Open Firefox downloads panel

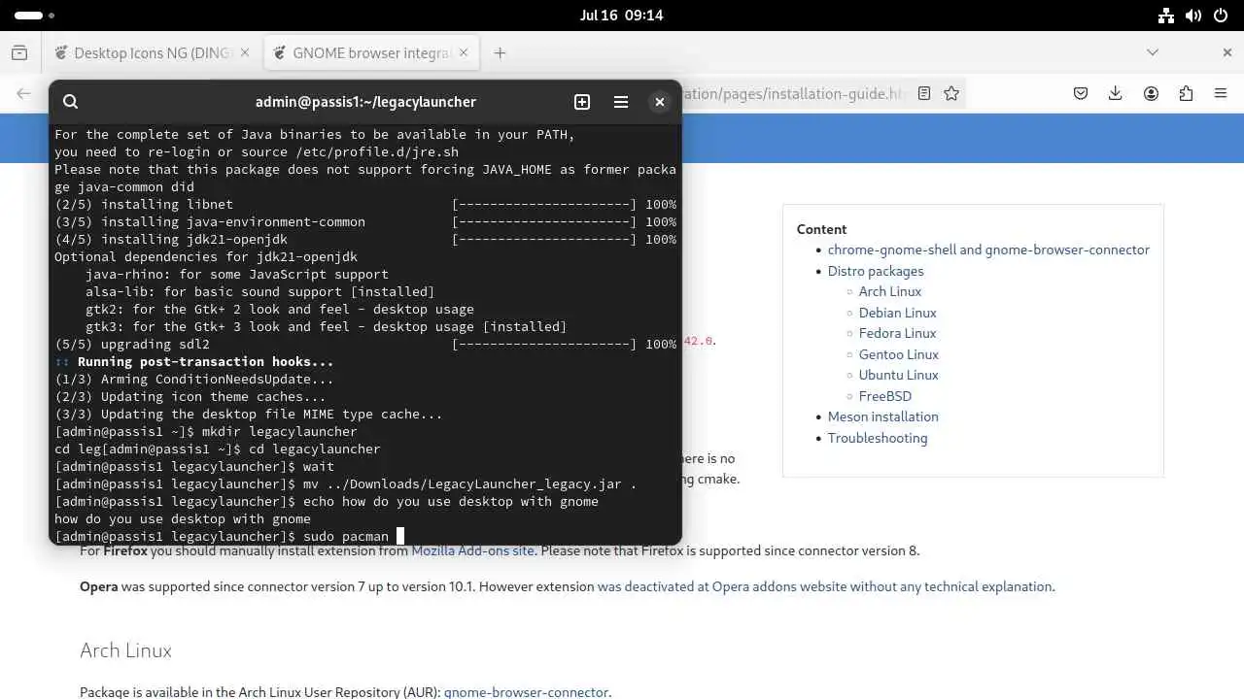[x=1116, y=93]
